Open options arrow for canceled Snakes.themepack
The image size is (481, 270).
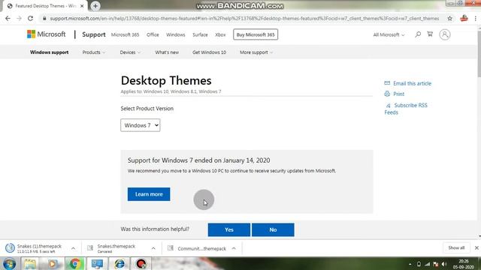153,248
